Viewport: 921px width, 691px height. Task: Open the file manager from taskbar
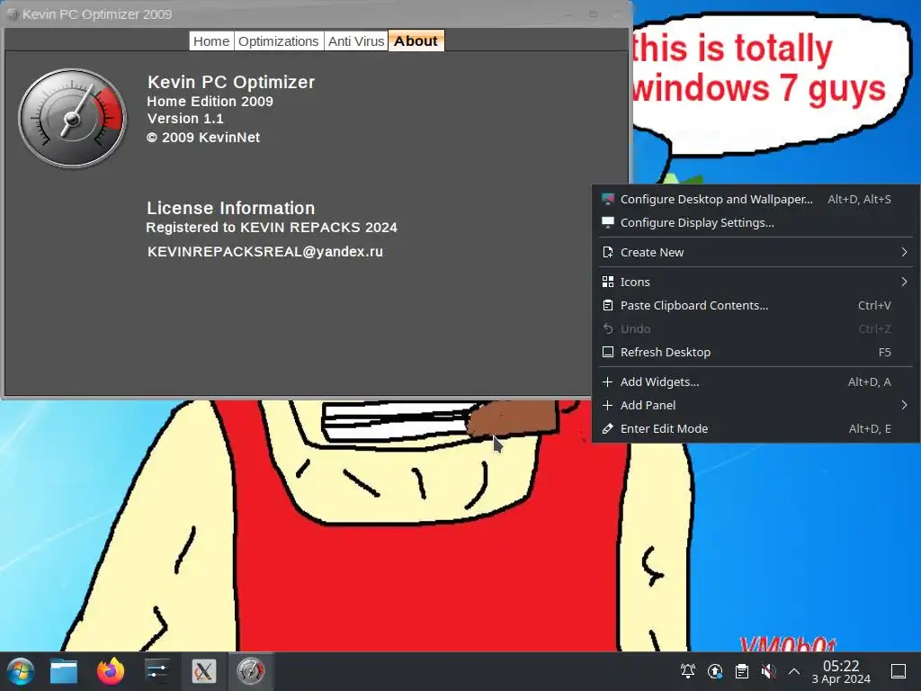(x=64, y=671)
